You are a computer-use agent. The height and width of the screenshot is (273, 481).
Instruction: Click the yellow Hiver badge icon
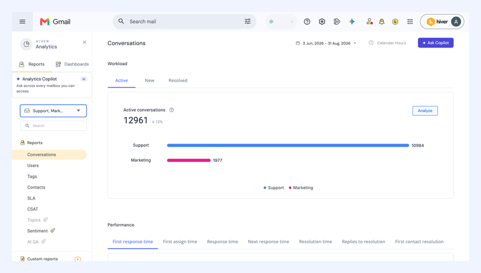(395, 21)
